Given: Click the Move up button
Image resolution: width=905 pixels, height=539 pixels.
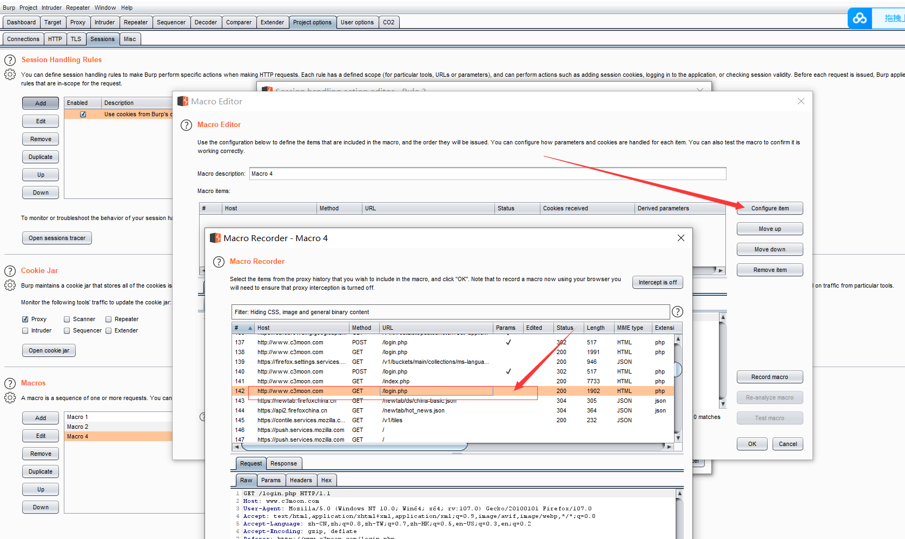Looking at the screenshot, I should tap(770, 229).
